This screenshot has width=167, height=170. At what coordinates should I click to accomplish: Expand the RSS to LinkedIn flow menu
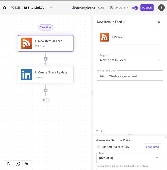click(x=51, y=8)
